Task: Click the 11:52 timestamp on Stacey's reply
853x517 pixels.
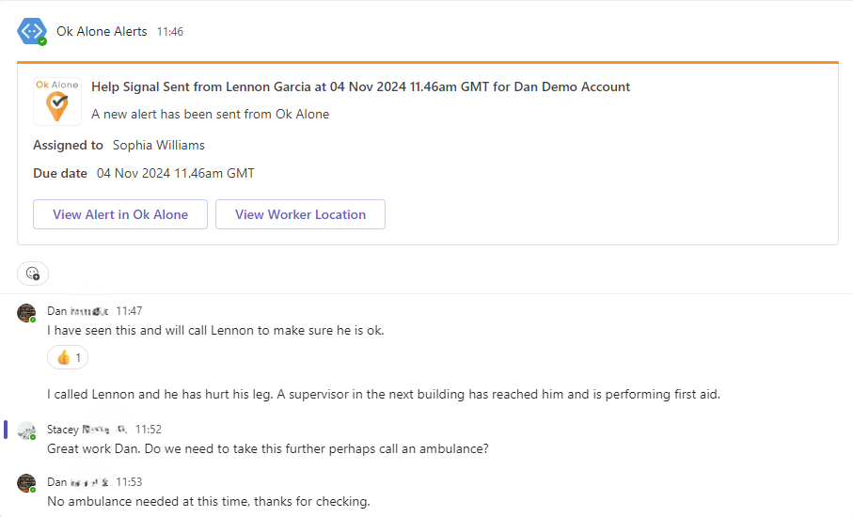Action: pyautogui.click(x=149, y=430)
